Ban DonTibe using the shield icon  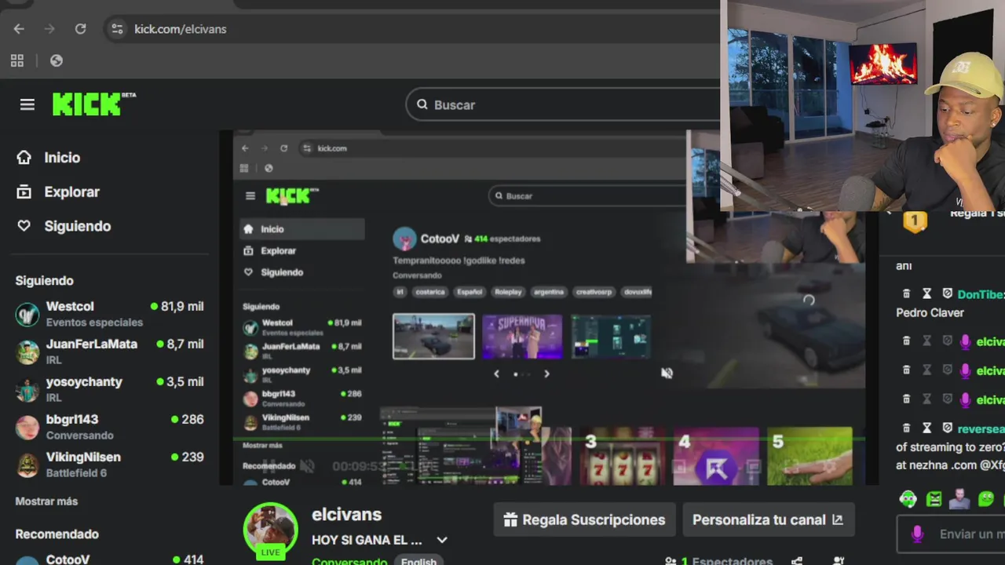(x=947, y=293)
